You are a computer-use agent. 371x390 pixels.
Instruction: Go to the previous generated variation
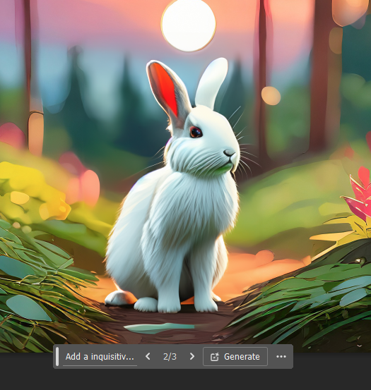point(148,356)
